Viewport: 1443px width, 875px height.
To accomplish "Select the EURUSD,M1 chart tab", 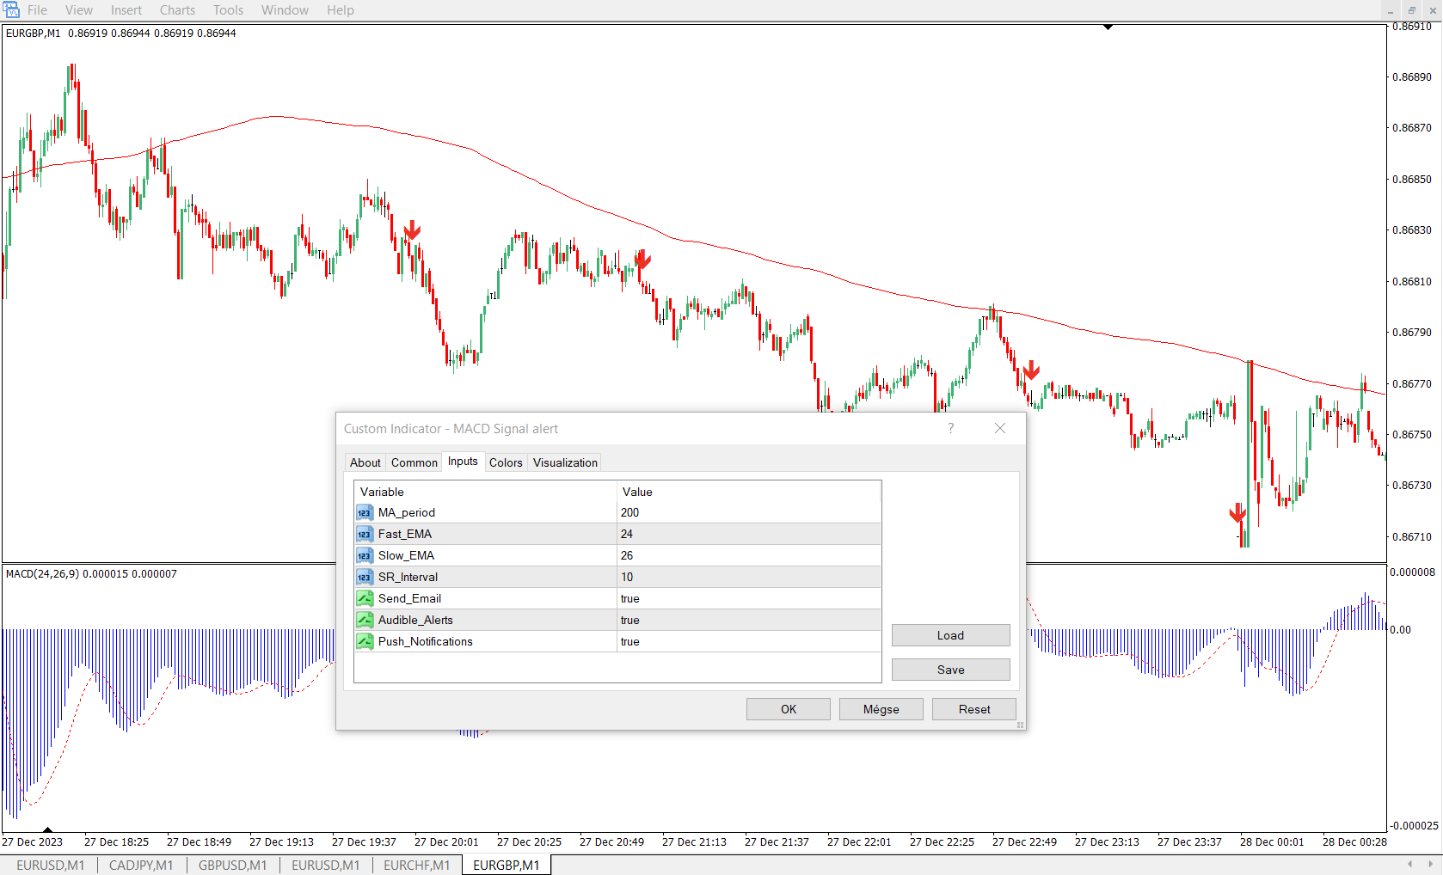I will coord(50,865).
